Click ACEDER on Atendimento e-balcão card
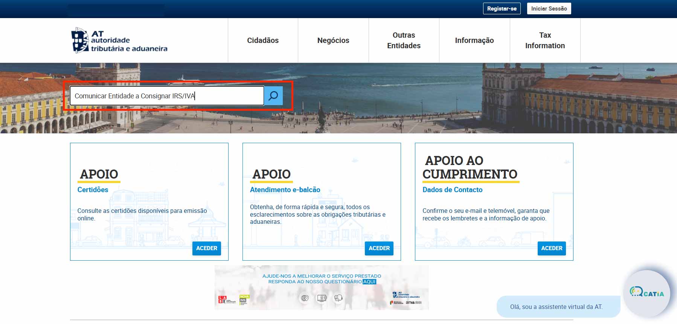 coord(379,248)
